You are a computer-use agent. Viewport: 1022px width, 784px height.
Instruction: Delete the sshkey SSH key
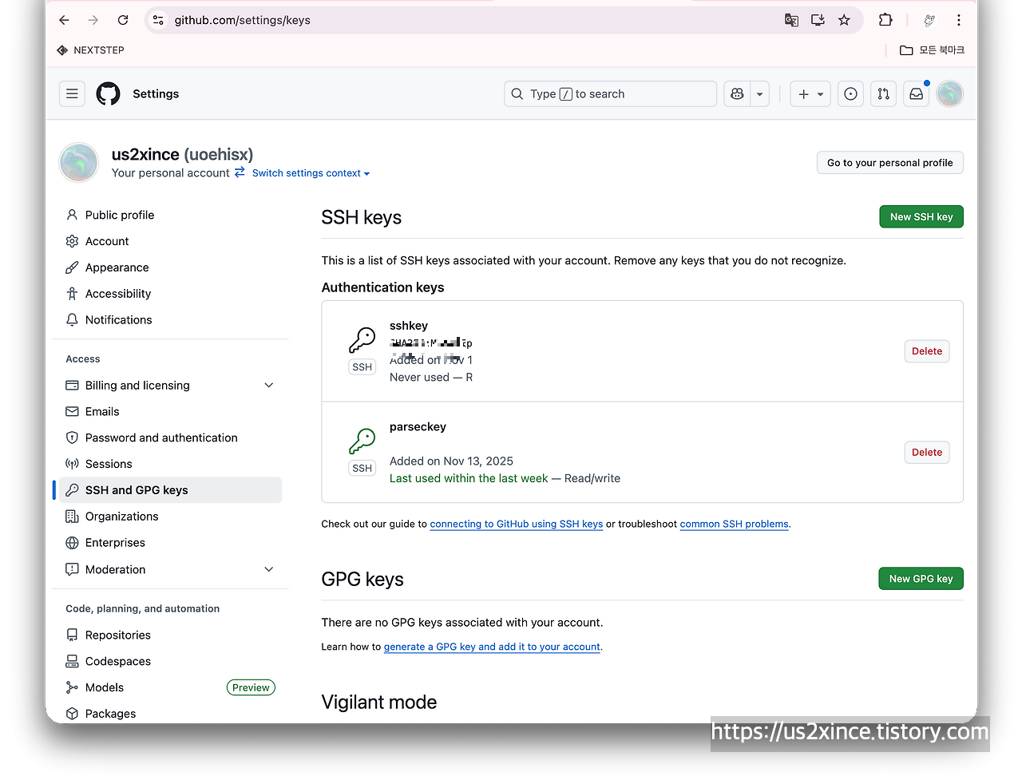click(x=927, y=351)
